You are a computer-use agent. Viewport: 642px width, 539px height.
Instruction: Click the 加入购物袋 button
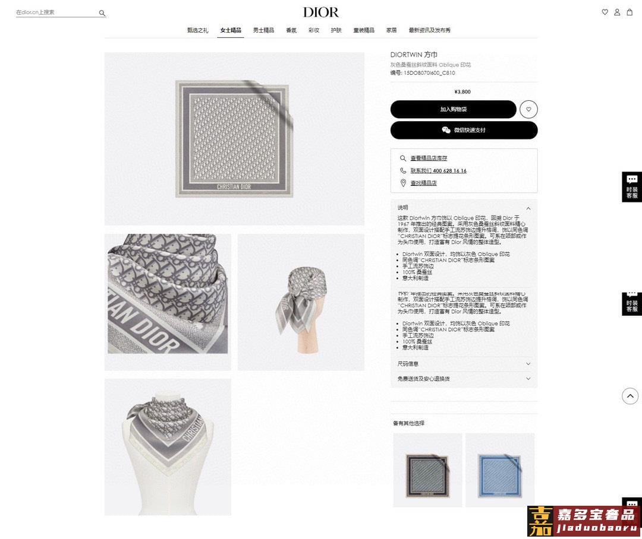(453, 109)
